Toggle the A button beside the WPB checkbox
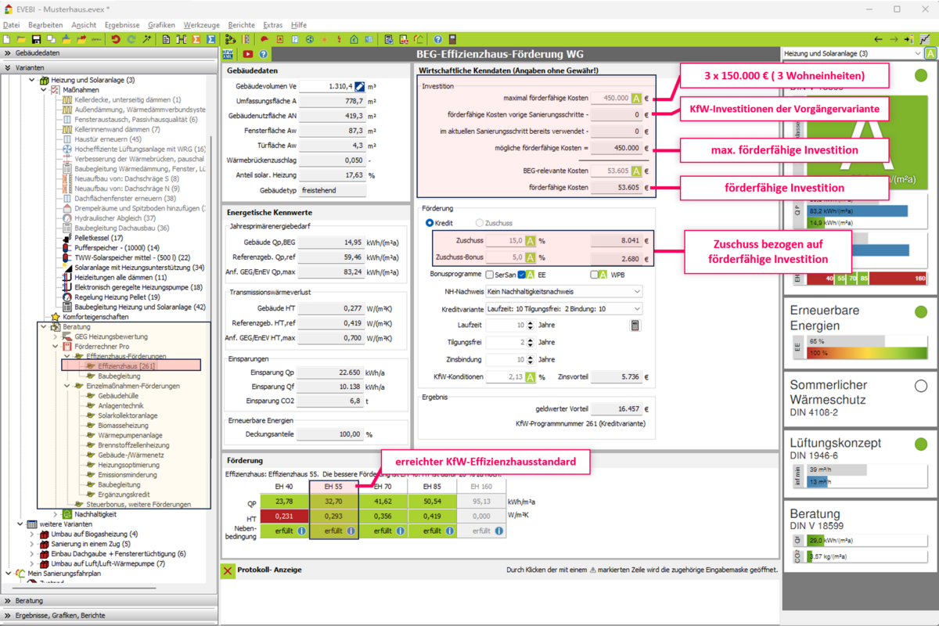This screenshot has width=939, height=626. click(603, 275)
